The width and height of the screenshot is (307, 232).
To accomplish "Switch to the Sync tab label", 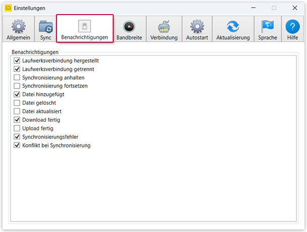I will (46, 37).
